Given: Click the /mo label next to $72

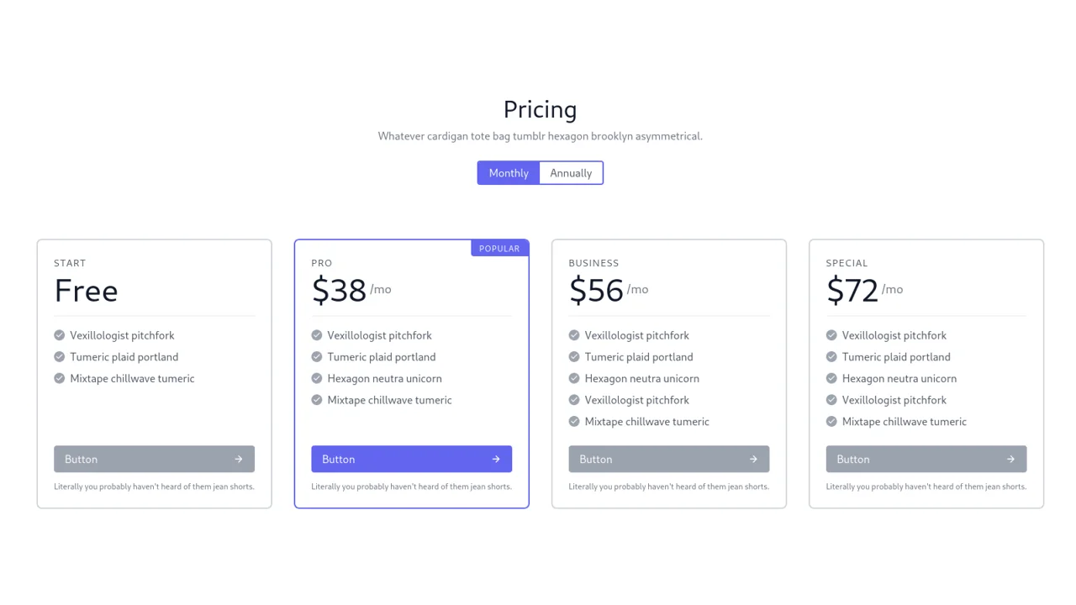Looking at the screenshot, I should coord(892,289).
